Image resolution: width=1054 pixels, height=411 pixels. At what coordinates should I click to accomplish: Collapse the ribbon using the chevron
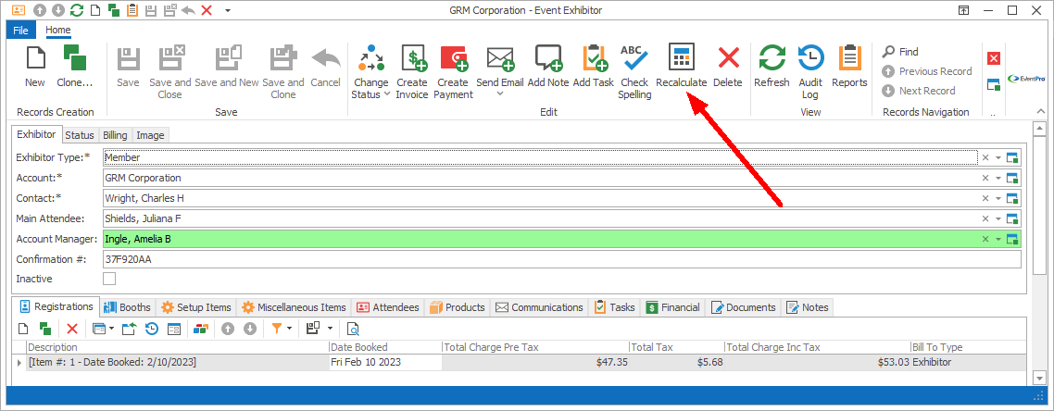[x=1040, y=111]
